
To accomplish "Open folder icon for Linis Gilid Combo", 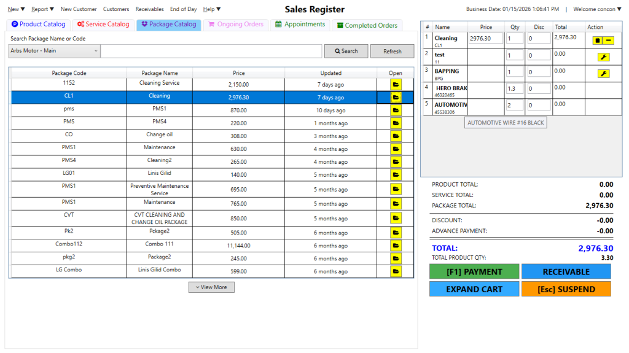I will point(396,271).
